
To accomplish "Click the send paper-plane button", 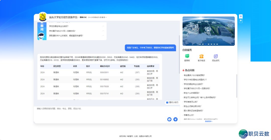I will pyautogui.click(x=175, y=119).
